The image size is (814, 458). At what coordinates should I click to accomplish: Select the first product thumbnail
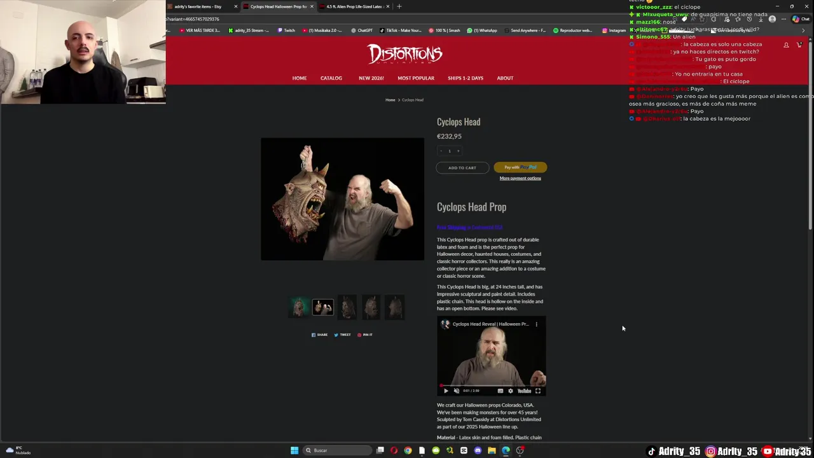299,307
